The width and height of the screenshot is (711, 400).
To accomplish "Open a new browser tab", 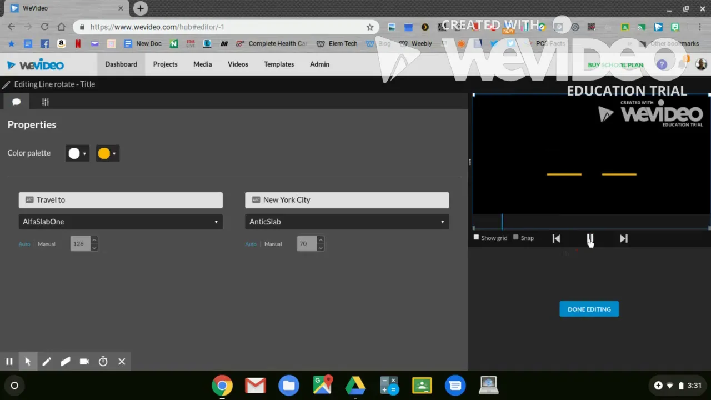I will point(141,8).
